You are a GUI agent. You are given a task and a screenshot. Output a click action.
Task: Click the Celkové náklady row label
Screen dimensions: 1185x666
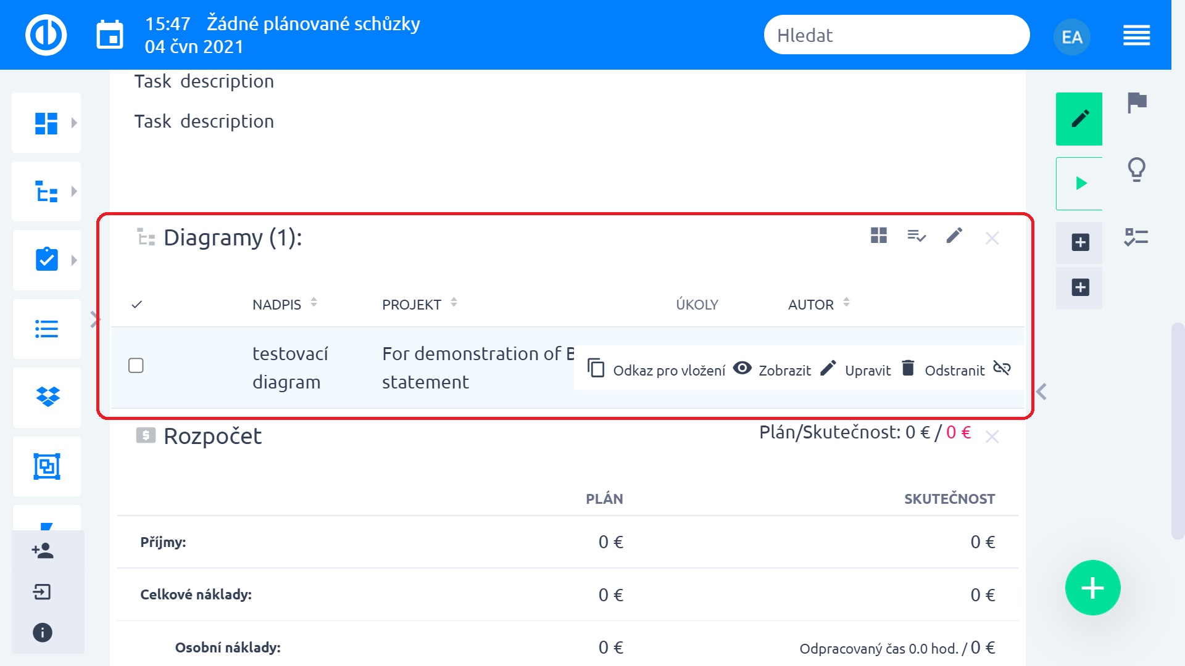click(x=196, y=594)
